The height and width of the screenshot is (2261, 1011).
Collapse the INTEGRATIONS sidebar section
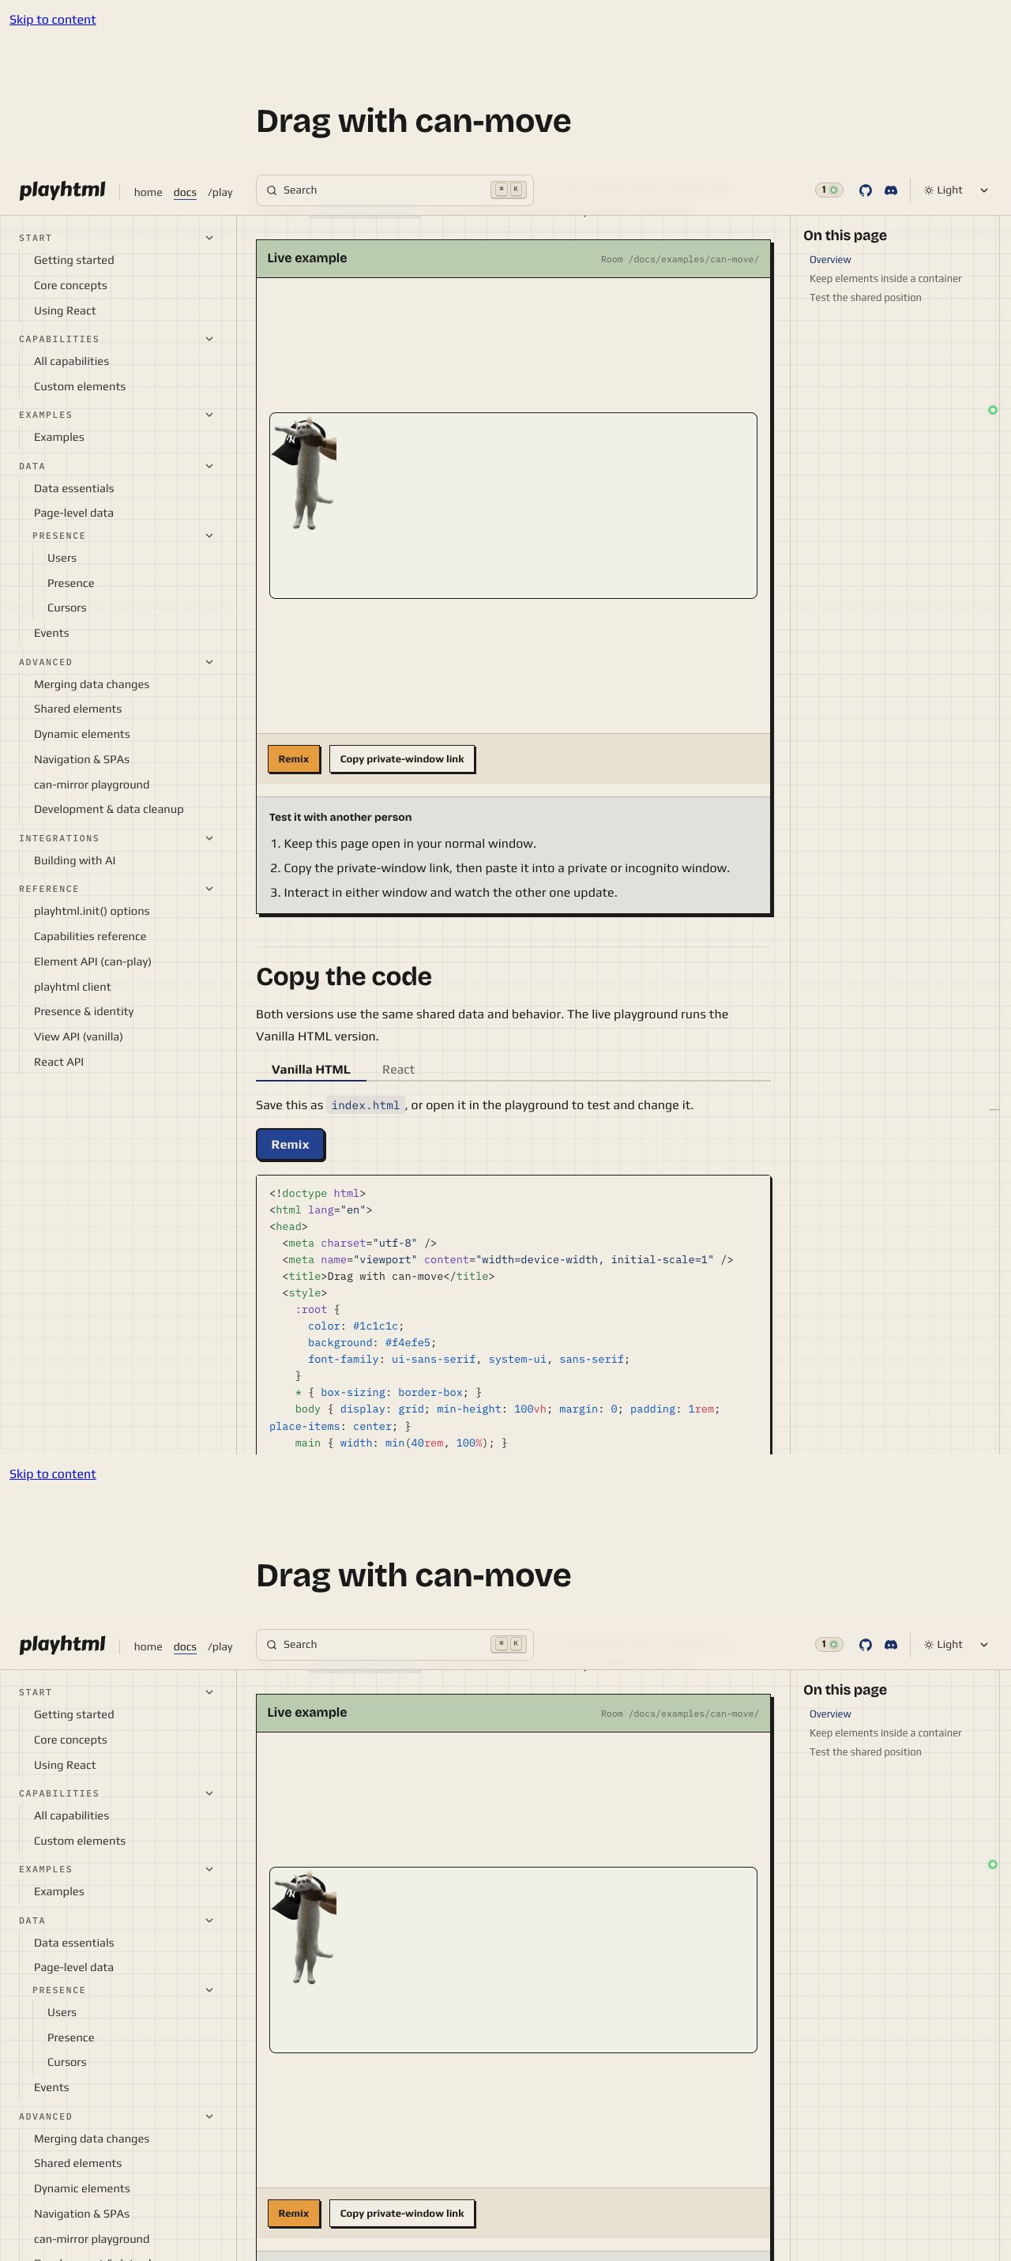point(209,838)
